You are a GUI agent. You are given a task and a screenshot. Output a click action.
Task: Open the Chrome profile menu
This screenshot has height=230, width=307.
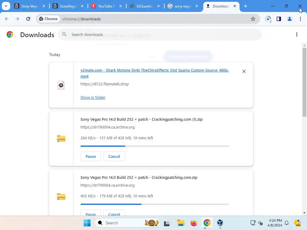click(x=289, y=19)
